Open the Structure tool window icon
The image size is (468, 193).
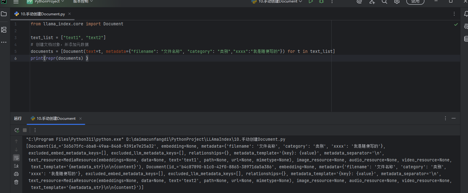click(4, 30)
